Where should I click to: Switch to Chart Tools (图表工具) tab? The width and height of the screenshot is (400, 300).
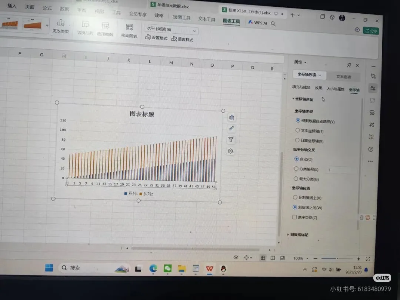[231, 21]
